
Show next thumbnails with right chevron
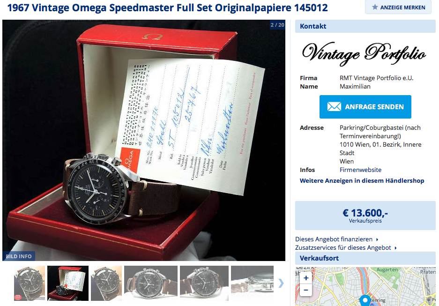click(x=281, y=283)
